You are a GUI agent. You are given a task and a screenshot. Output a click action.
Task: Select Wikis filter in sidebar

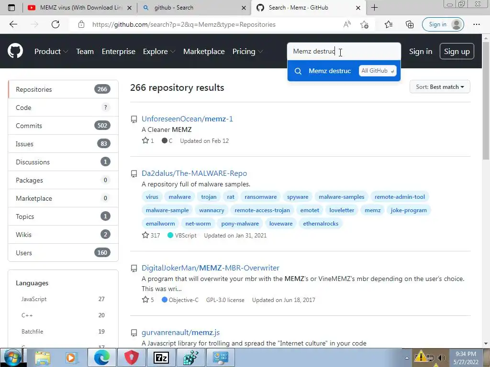point(63,234)
